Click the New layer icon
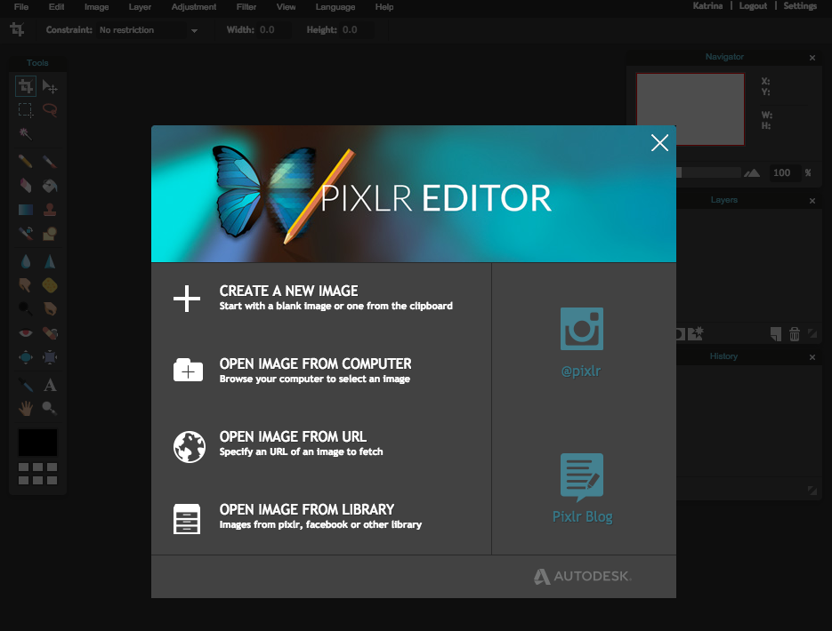832x631 pixels. tap(776, 334)
